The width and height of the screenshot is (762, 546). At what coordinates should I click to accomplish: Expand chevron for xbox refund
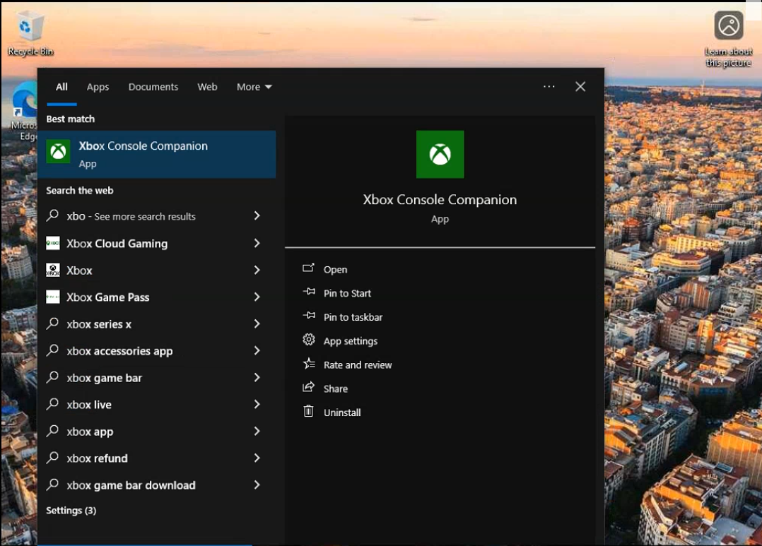click(257, 458)
